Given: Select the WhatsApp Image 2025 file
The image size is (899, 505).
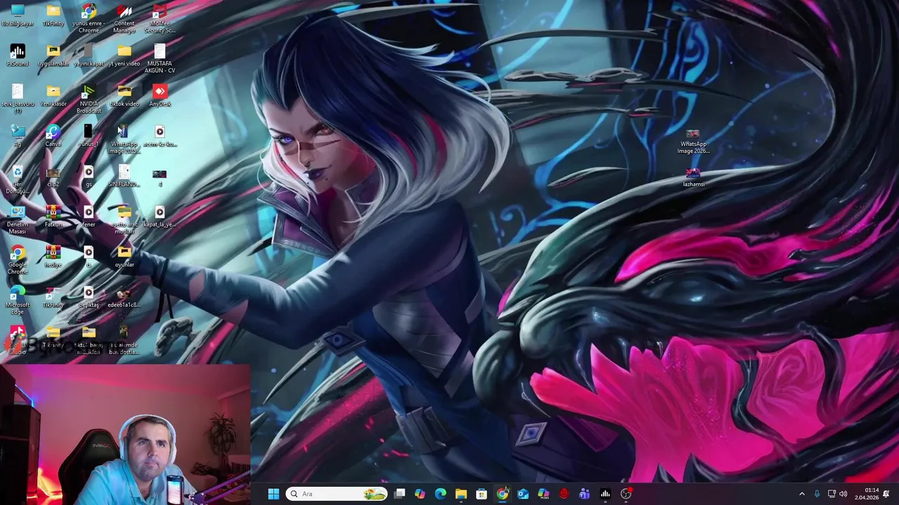Looking at the screenshot, I should tap(124, 140).
